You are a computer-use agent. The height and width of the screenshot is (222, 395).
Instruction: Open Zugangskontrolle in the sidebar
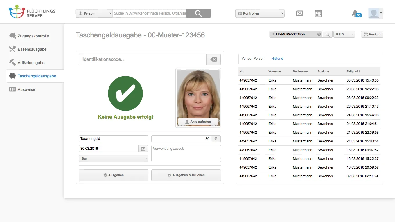pyautogui.click(x=33, y=36)
